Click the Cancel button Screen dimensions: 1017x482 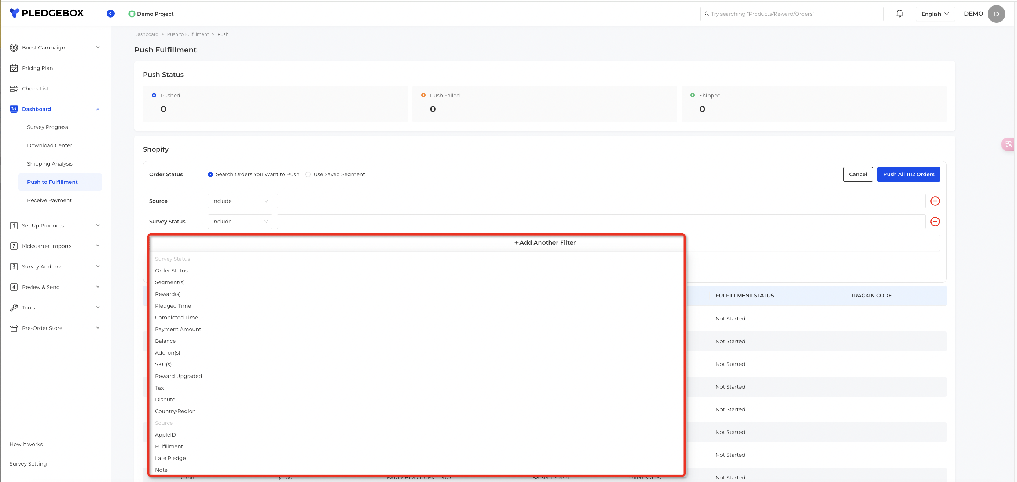[x=858, y=174]
